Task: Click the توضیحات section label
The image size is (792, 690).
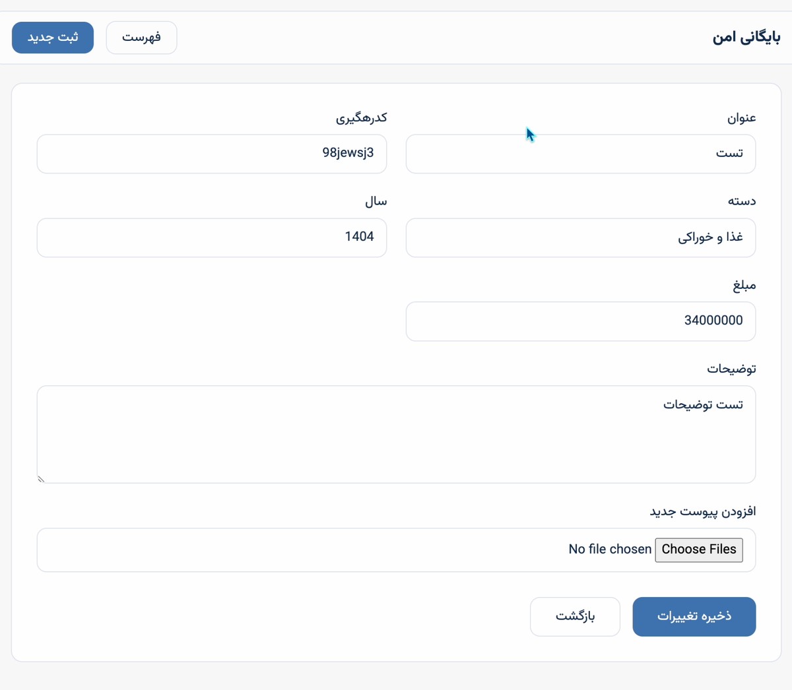Action: 731,369
